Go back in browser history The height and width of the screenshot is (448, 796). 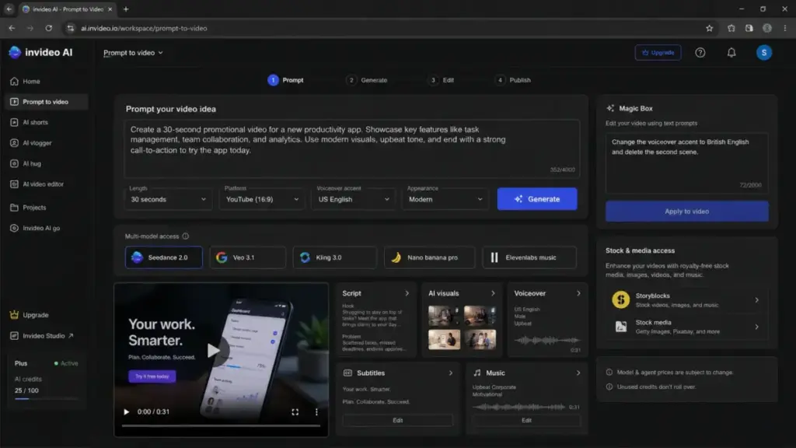pos(12,29)
